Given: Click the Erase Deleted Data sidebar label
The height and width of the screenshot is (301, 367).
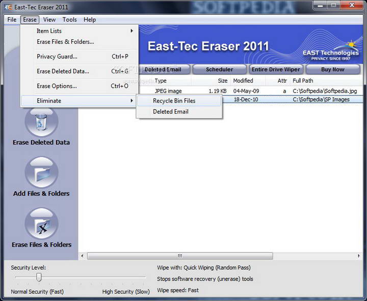Looking at the screenshot, I should pos(41,142).
